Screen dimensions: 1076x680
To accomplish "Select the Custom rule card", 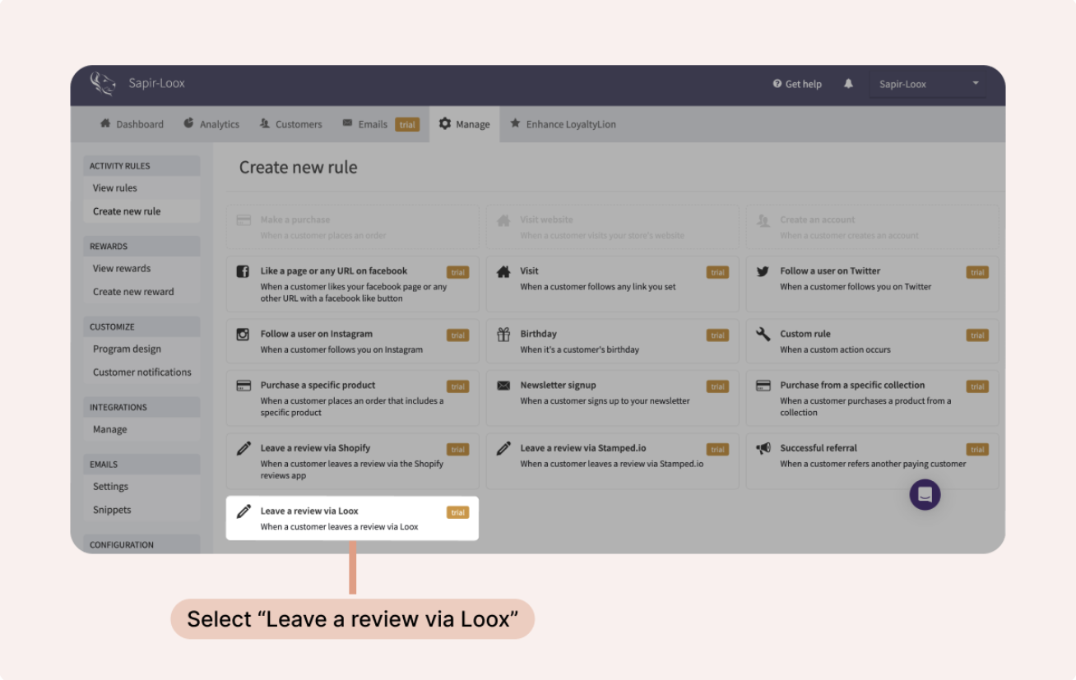I will (x=872, y=341).
